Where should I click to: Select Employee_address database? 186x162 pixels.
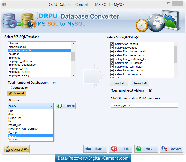40,61
